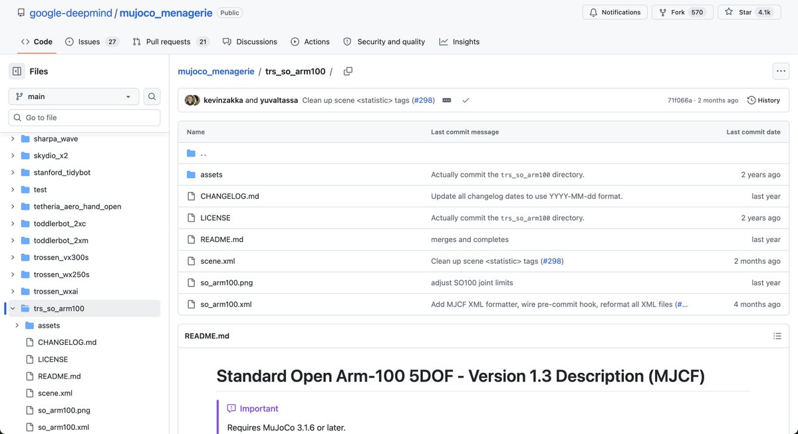Open the main branch selector dropdown
This screenshot has width=798, height=434.
74,96
